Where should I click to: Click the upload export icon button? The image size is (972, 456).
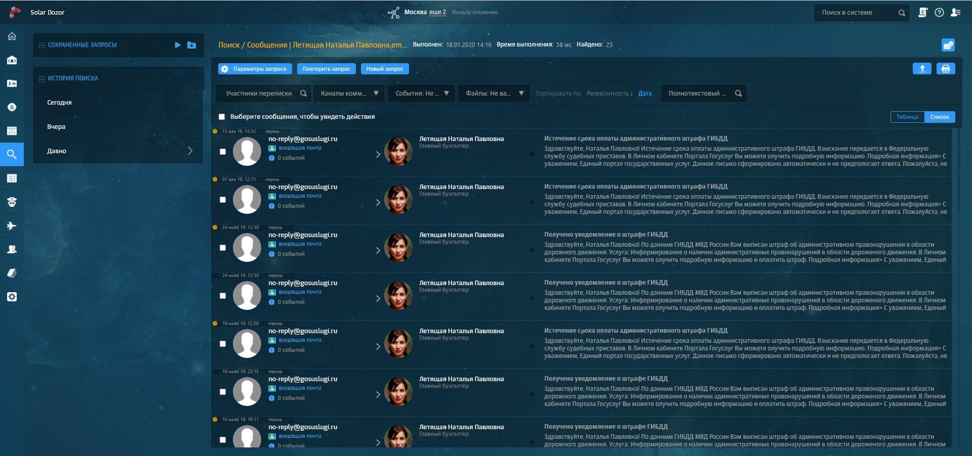coord(922,69)
